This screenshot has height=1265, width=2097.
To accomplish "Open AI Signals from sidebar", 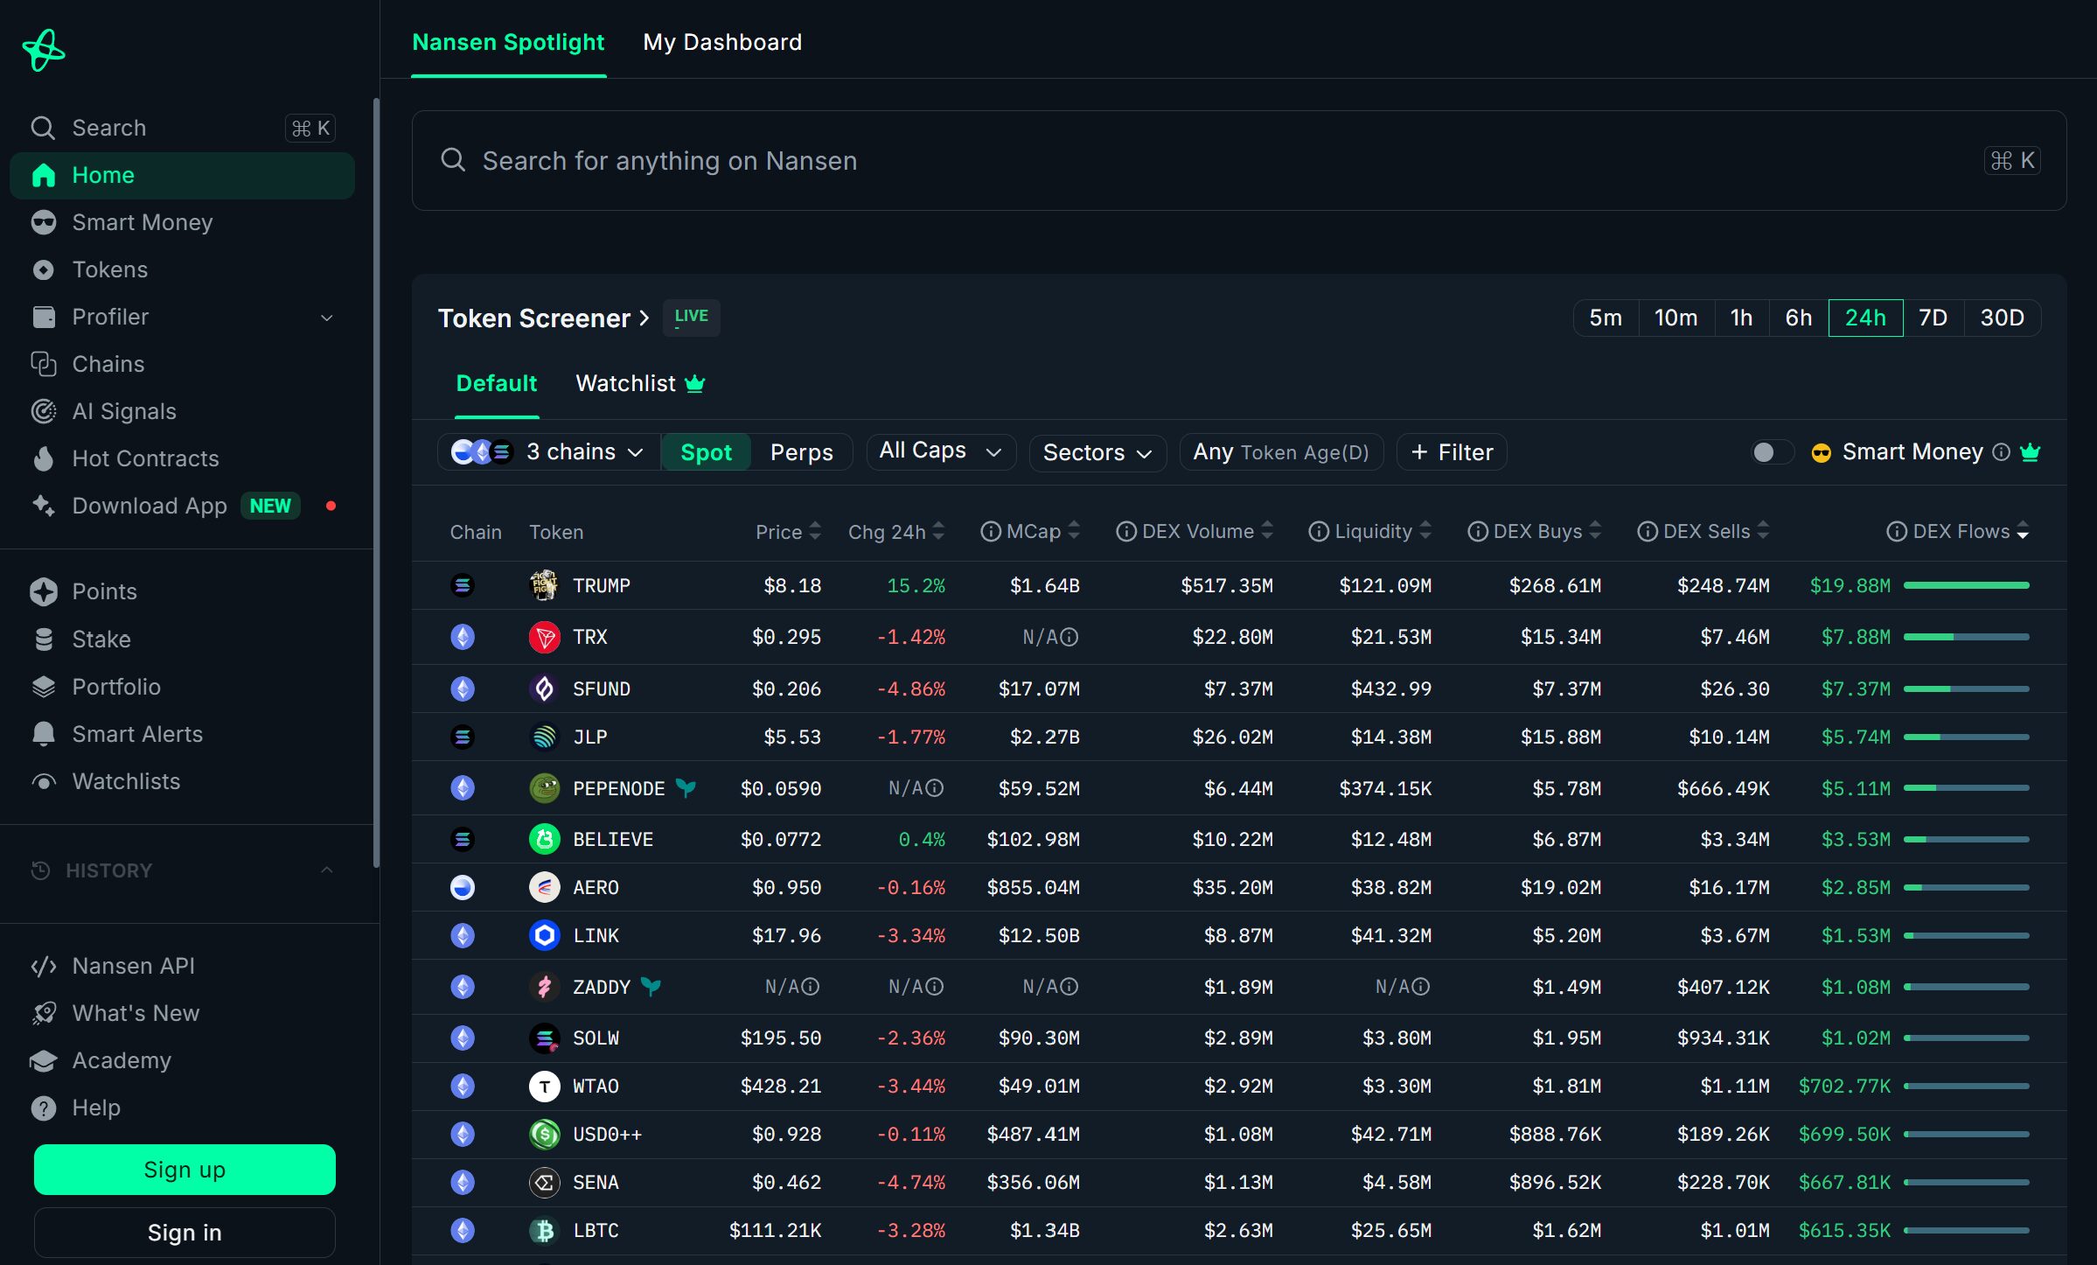I will 123,411.
